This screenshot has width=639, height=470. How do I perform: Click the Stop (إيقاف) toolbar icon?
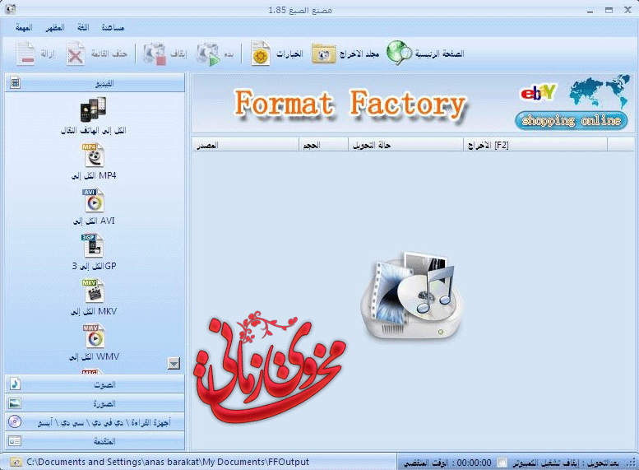point(155,54)
